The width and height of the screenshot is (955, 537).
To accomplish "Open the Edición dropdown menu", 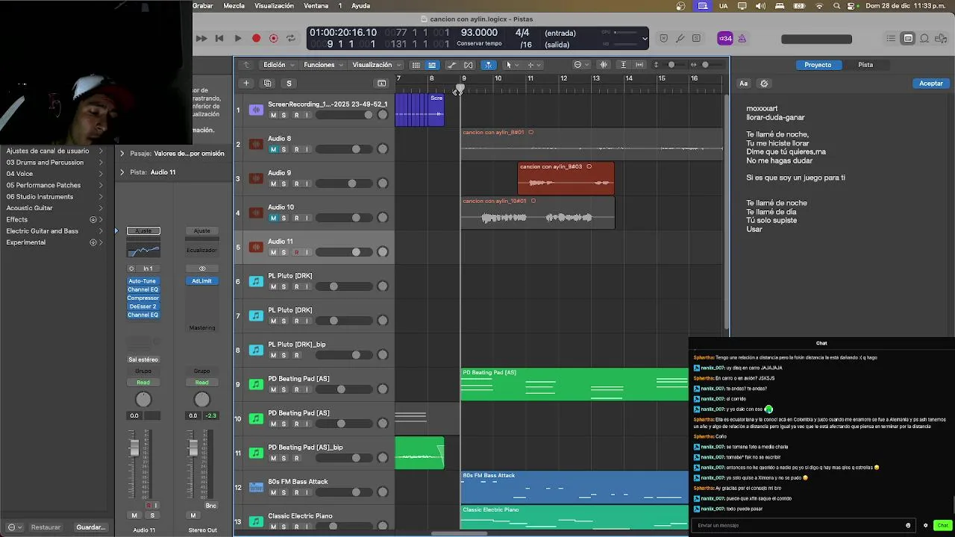I will click(279, 65).
